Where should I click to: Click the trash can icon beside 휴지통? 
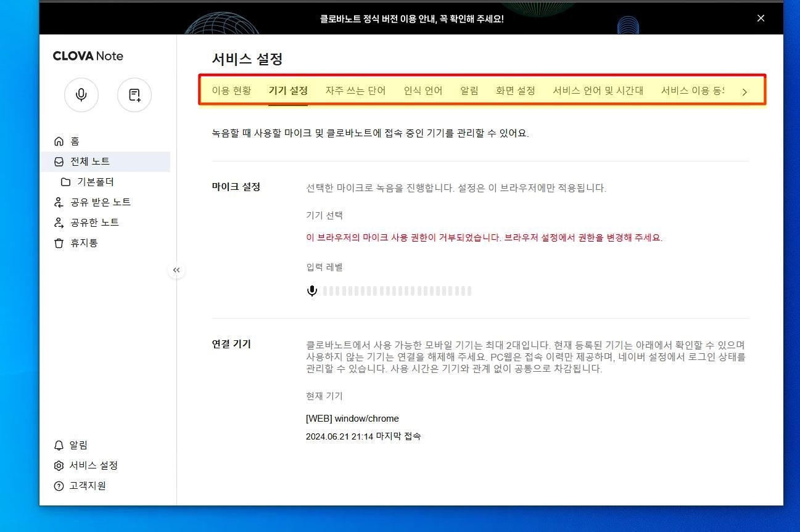pyautogui.click(x=59, y=243)
